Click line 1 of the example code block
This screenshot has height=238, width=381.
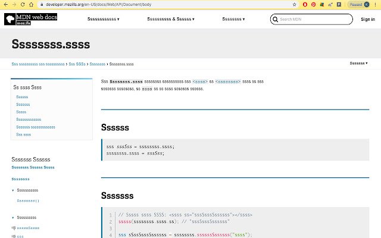tap(185, 215)
